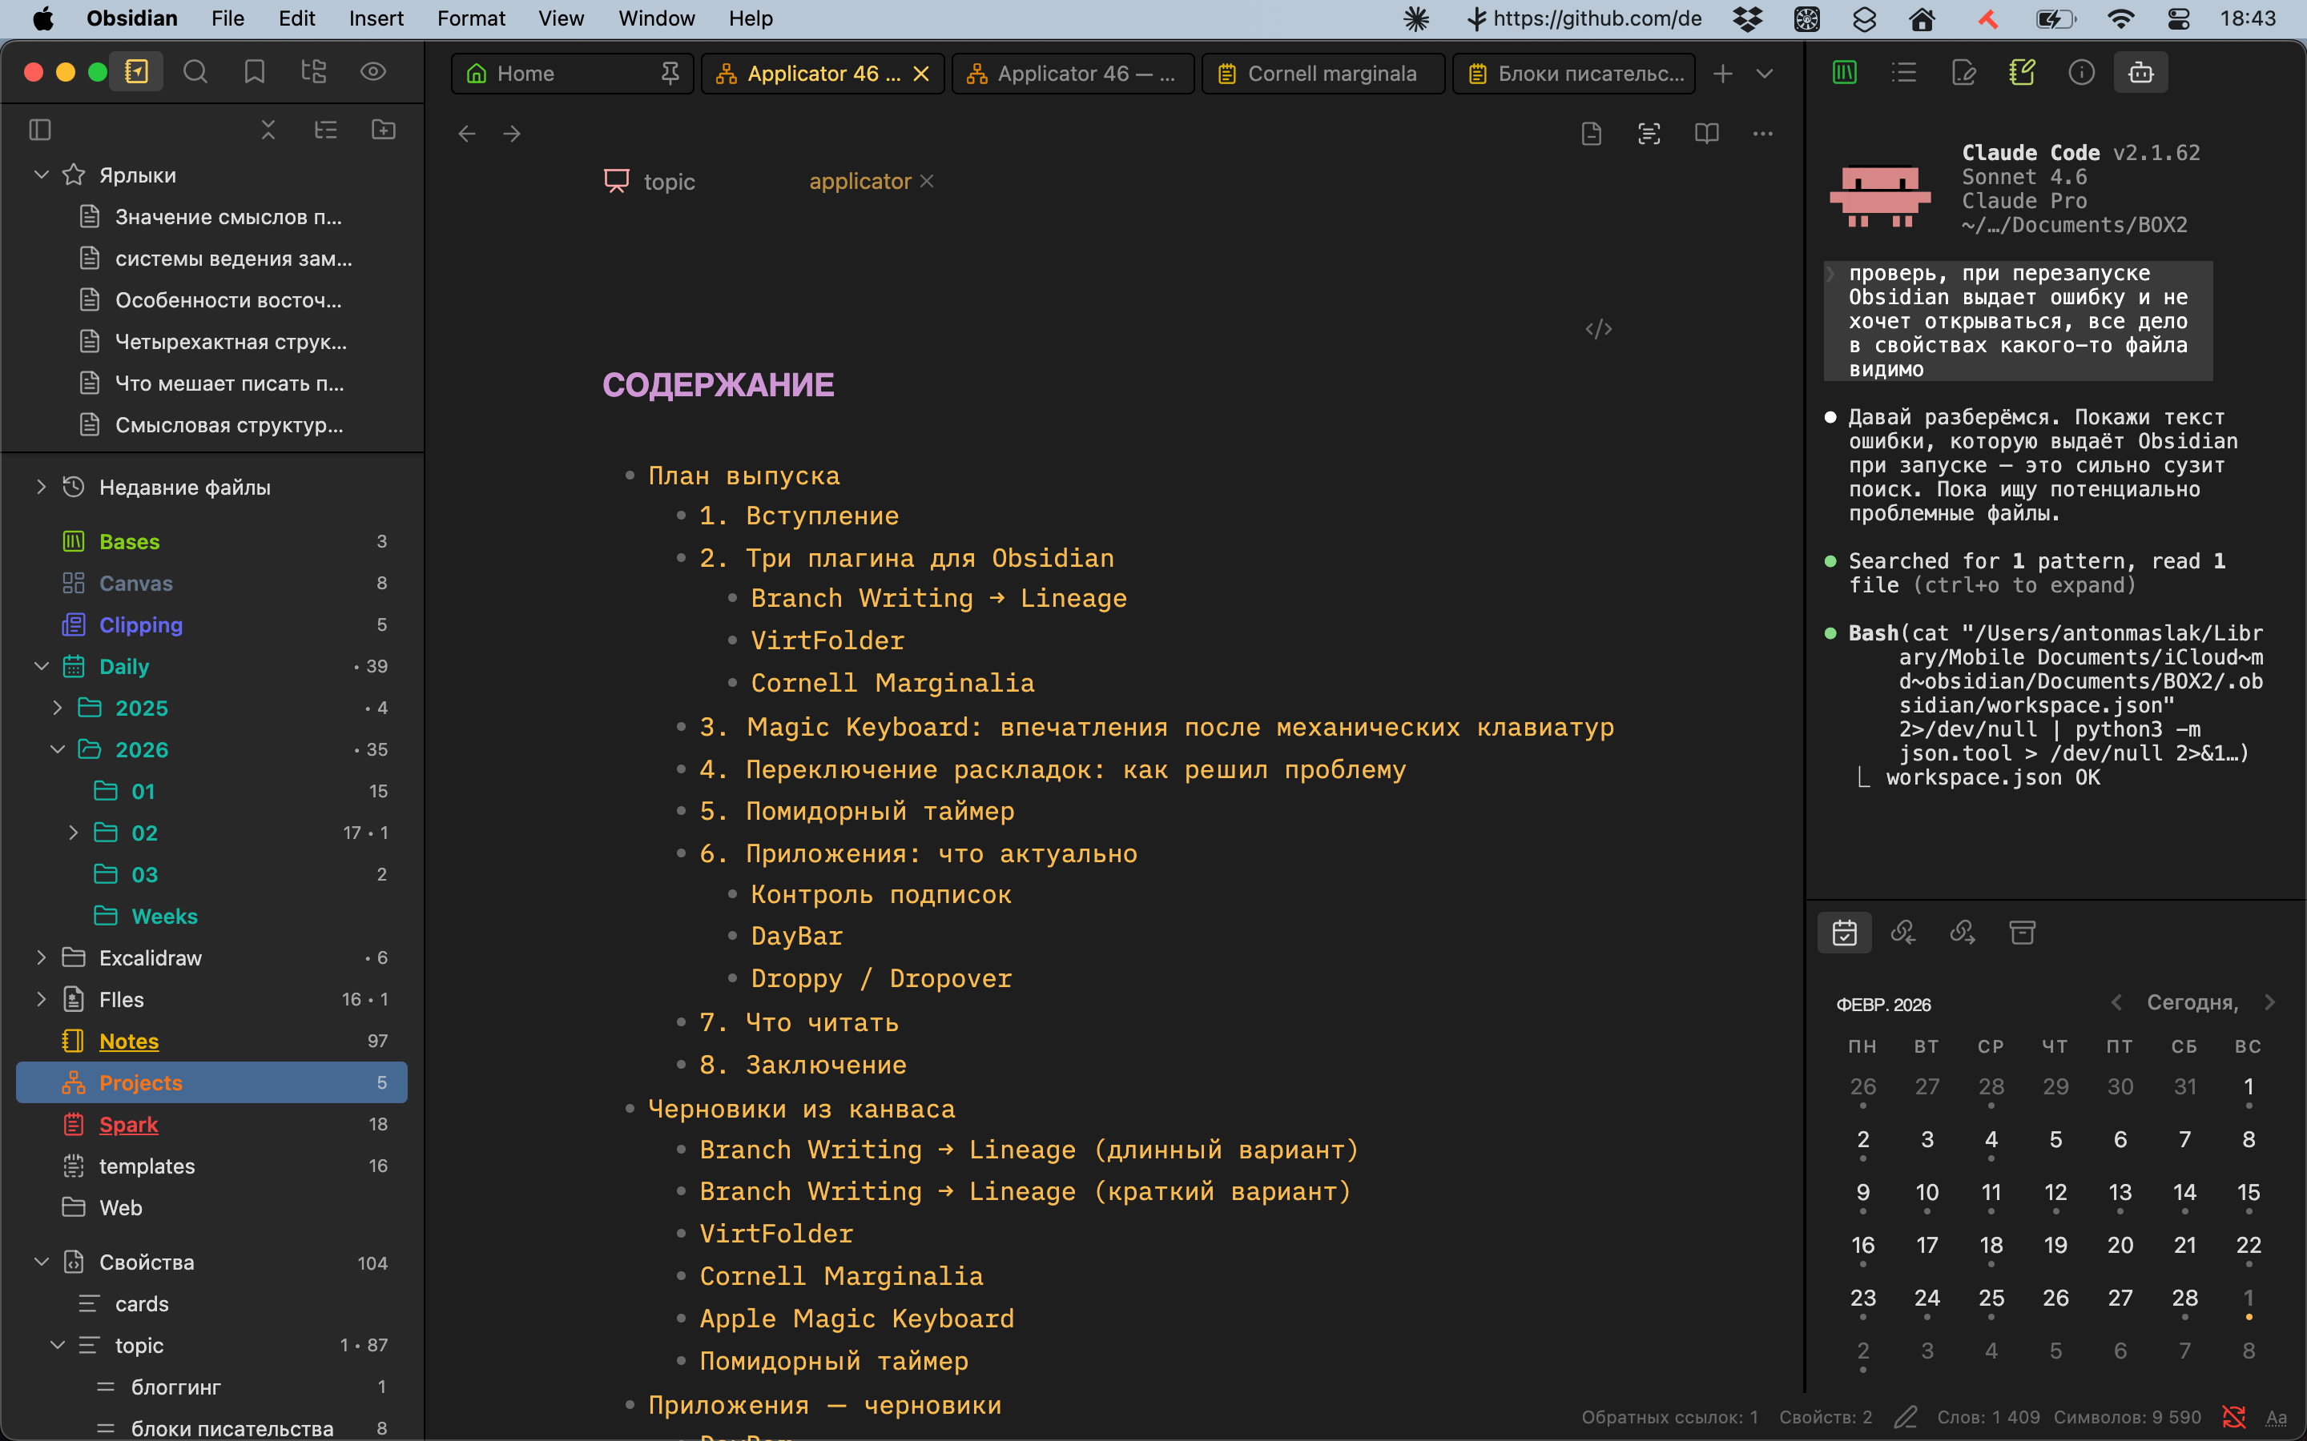
Task: Open the Spark folder in file tree
Action: 129,1125
